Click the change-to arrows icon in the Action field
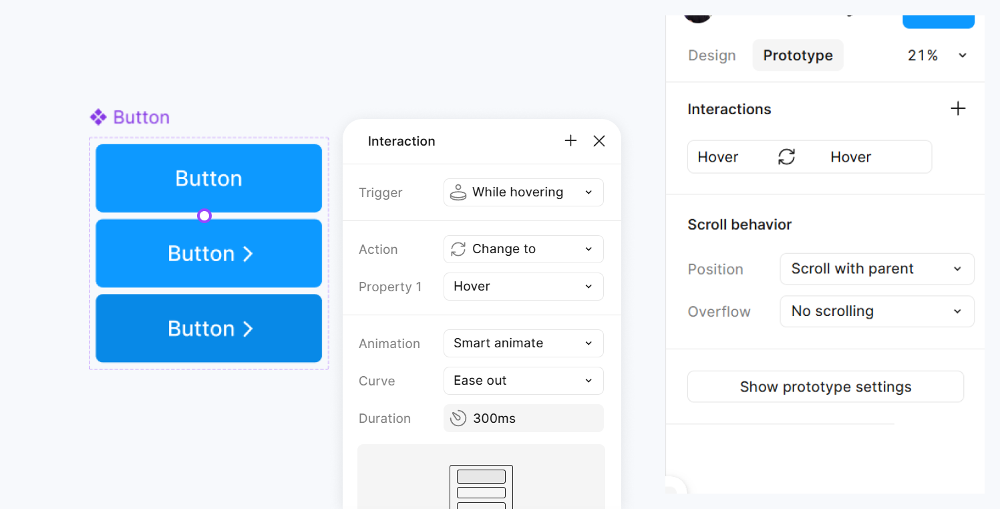The width and height of the screenshot is (1000, 509). [x=458, y=248]
